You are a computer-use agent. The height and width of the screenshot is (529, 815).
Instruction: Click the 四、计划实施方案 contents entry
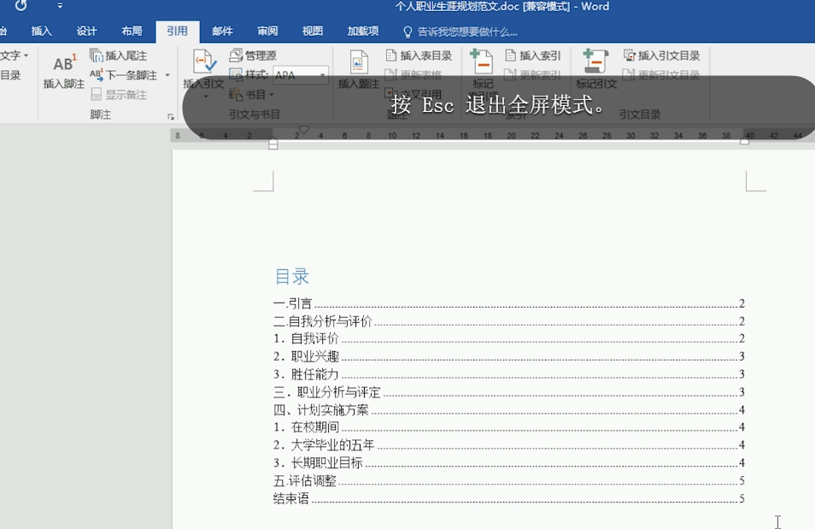click(509, 410)
